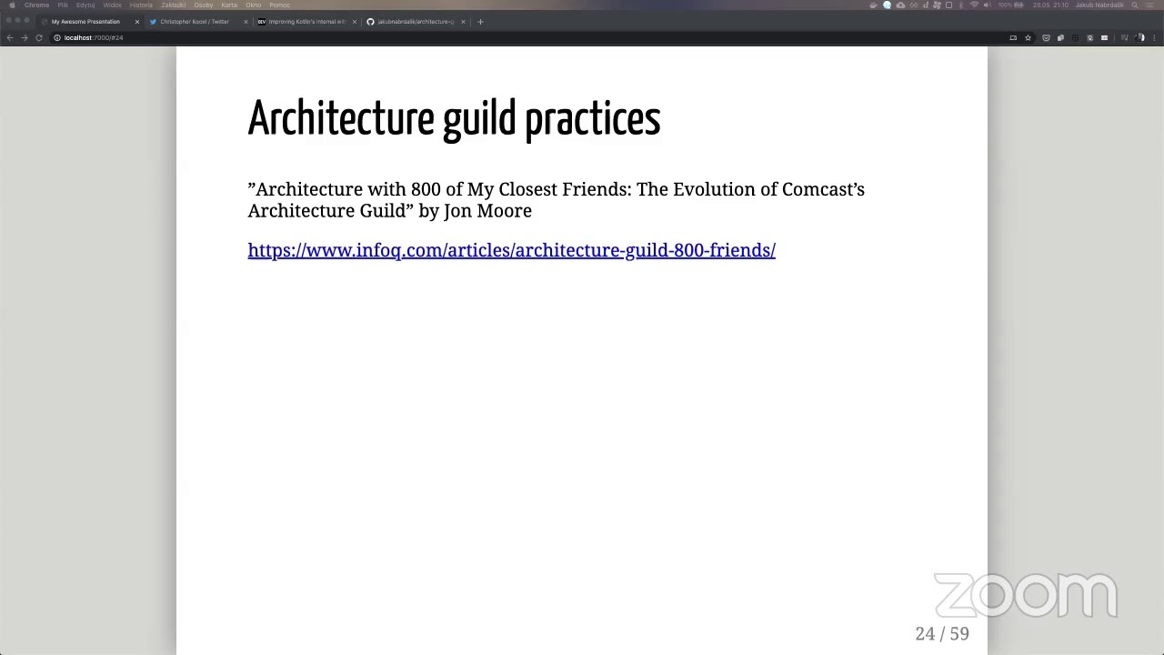This screenshot has height=655, width=1164.
Task: Close the jakubnabrdalik GitHub tab
Action: pos(463,21)
